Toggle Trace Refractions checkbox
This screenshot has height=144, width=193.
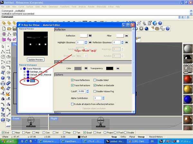72,85
